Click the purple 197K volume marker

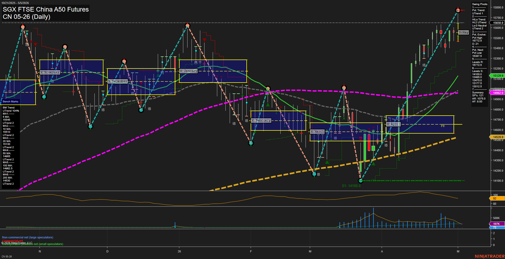coord(497,224)
